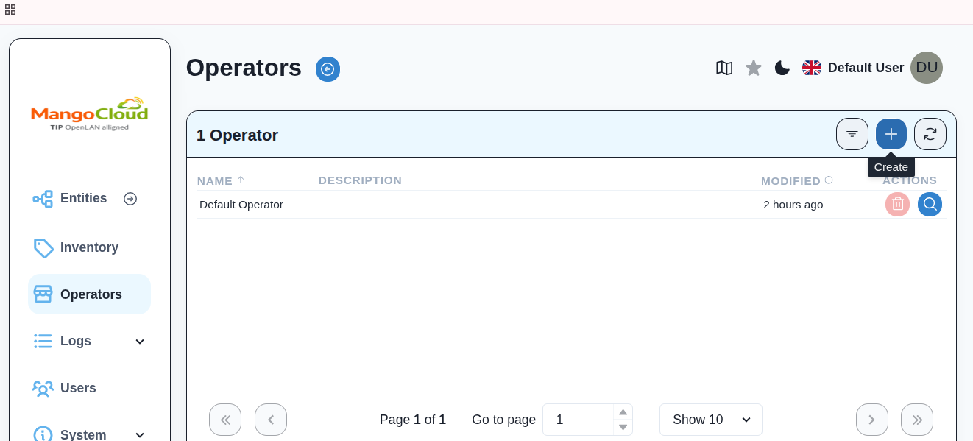Sort table by Name column
The height and width of the screenshot is (441, 973).
215,180
